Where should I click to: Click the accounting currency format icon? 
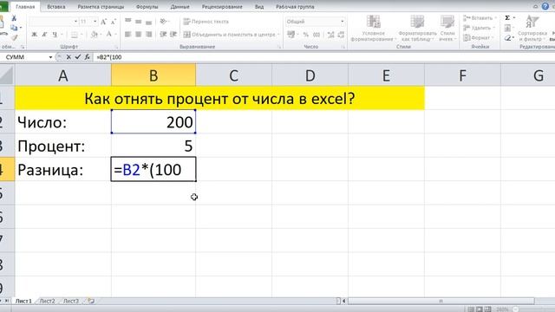tap(291, 35)
